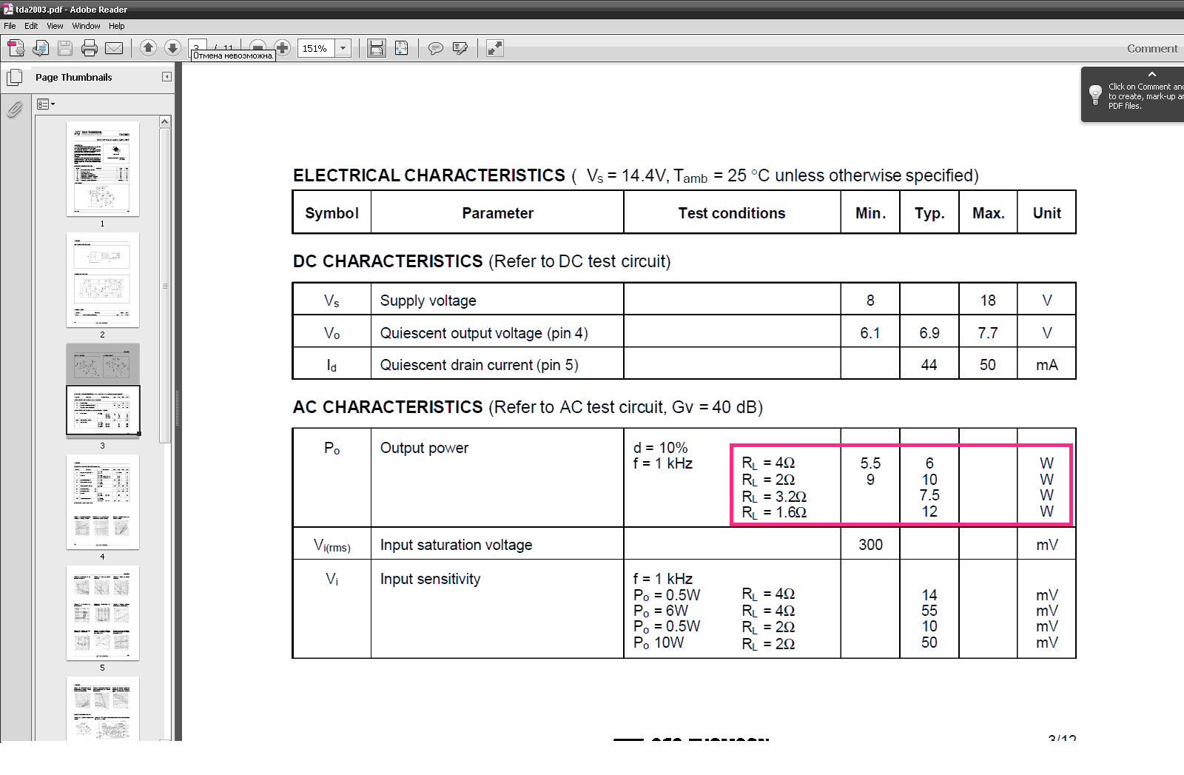Collapse the Comment tip popup with chevron
This screenshot has height=775, width=1184.
(1151, 74)
